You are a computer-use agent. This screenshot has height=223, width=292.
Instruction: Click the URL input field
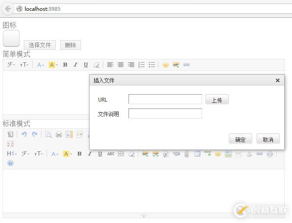click(x=165, y=99)
